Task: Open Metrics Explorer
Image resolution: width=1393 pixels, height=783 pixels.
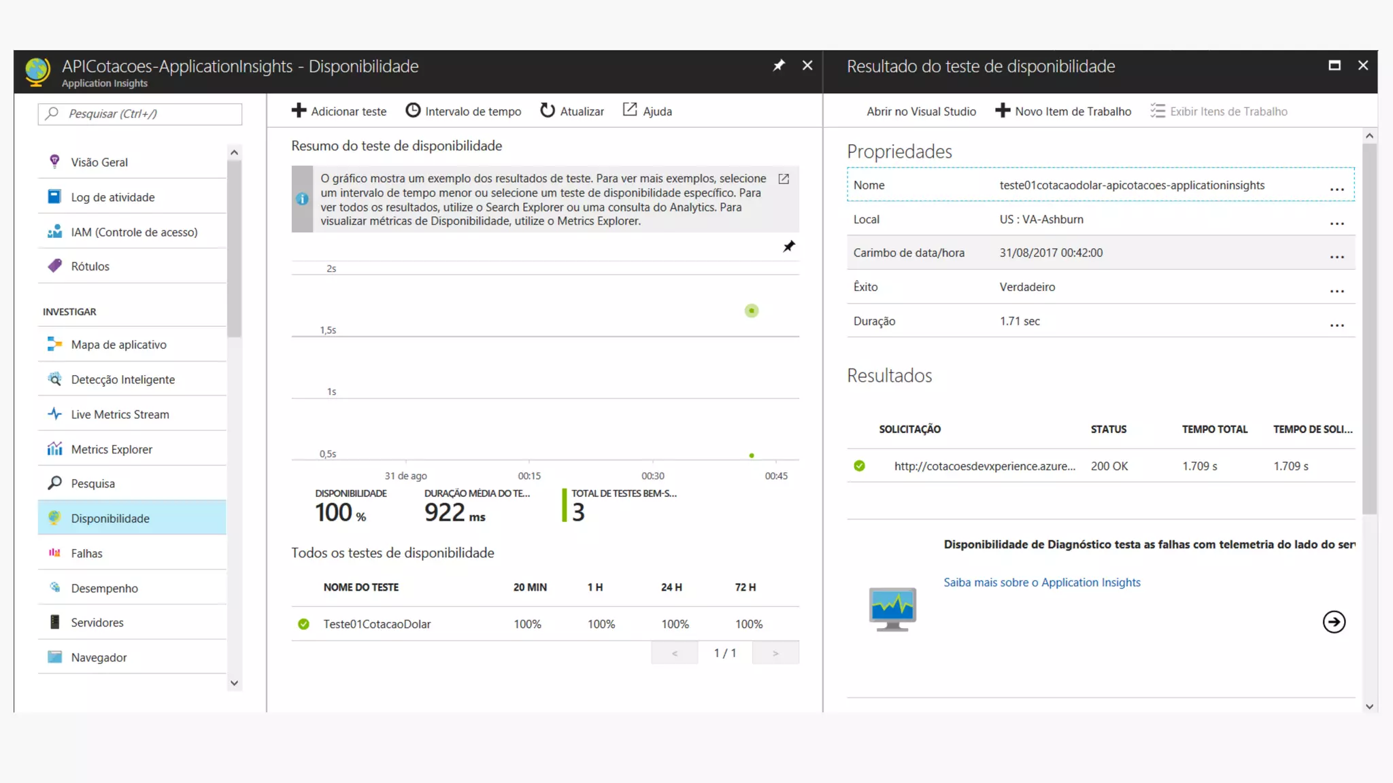Action: pos(132,449)
